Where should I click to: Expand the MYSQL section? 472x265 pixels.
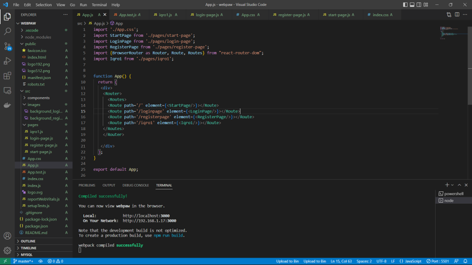44,255
